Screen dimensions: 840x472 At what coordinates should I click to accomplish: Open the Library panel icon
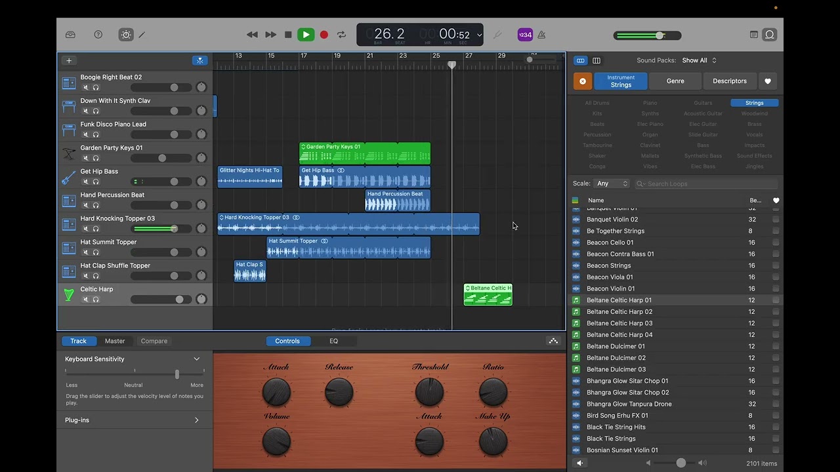(70, 35)
